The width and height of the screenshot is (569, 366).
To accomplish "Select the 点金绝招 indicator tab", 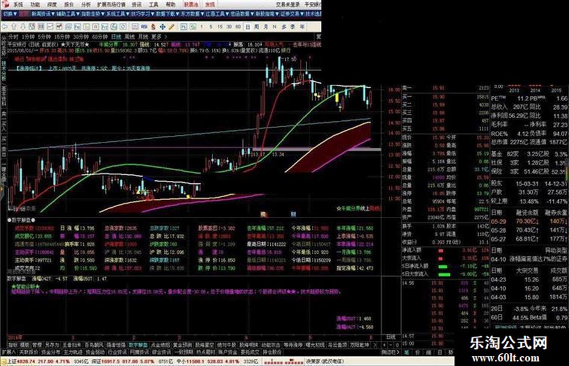I will (160, 345).
